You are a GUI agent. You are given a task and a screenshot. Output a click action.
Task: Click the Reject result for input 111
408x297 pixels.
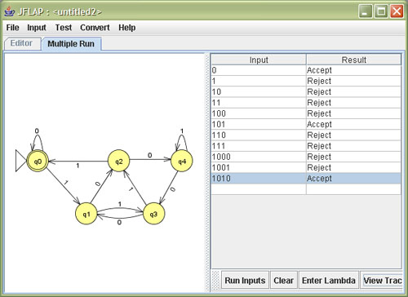353,146
